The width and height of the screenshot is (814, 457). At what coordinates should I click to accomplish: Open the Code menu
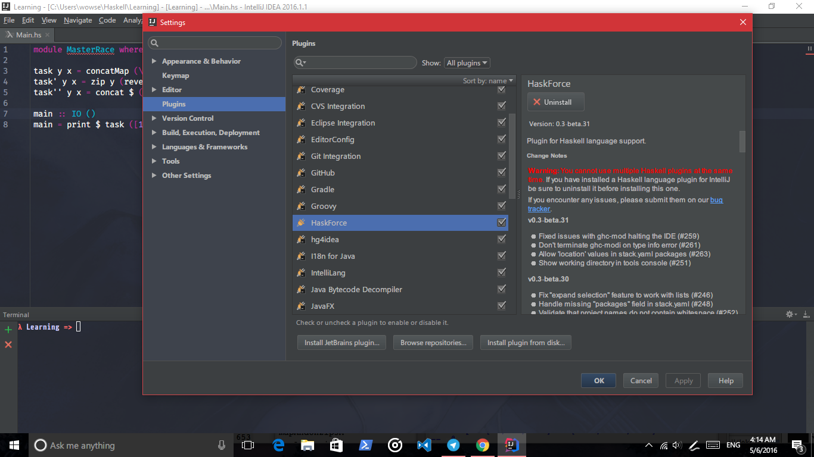pyautogui.click(x=107, y=20)
